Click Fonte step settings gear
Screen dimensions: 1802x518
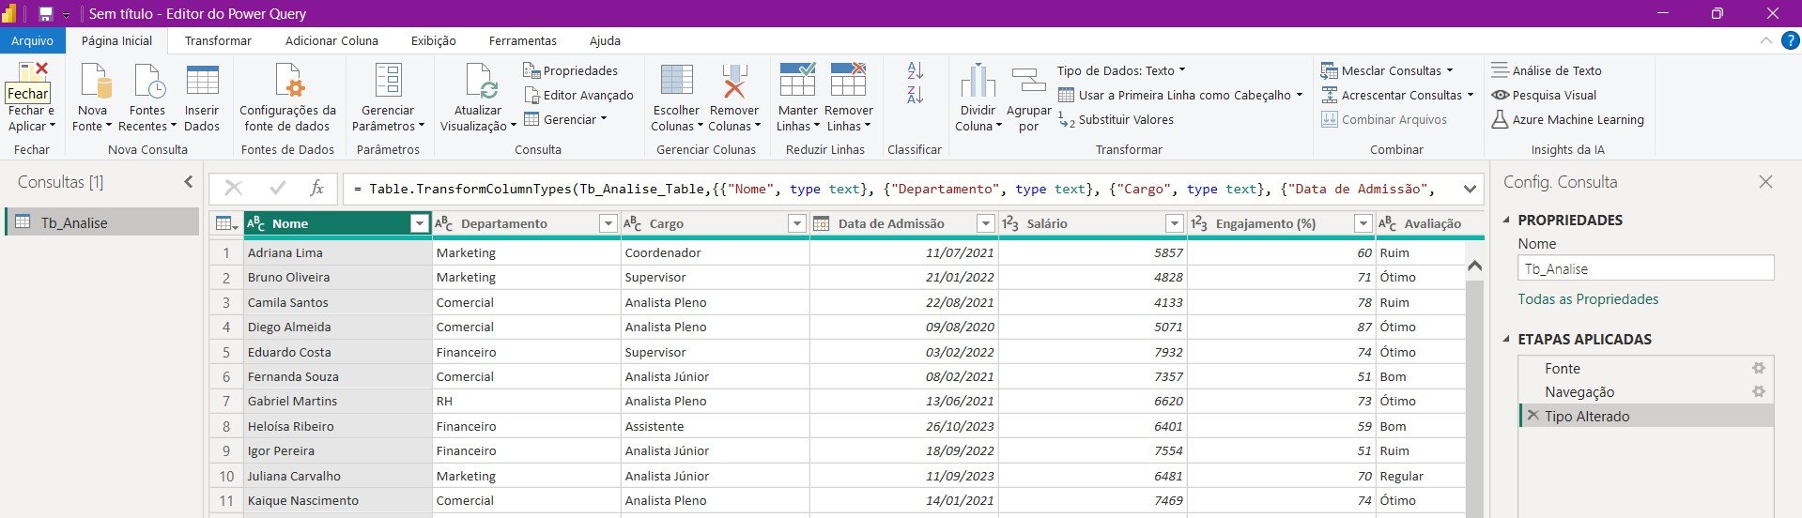pyautogui.click(x=1759, y=369)
